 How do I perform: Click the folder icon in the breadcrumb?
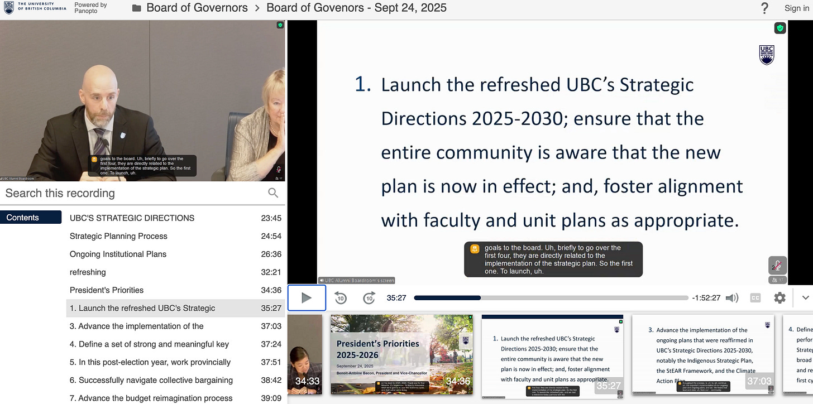tap(137, 8)
